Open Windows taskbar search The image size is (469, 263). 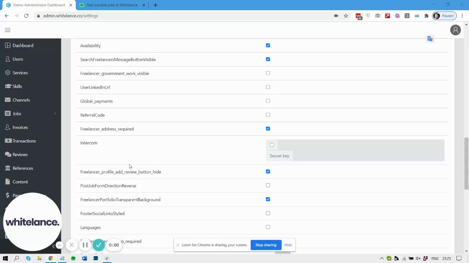click(x=16, y=258)
